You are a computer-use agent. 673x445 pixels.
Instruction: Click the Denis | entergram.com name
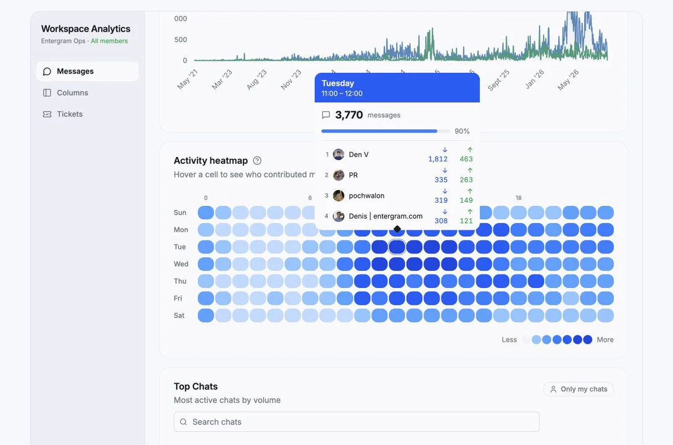tap(385, 216)
